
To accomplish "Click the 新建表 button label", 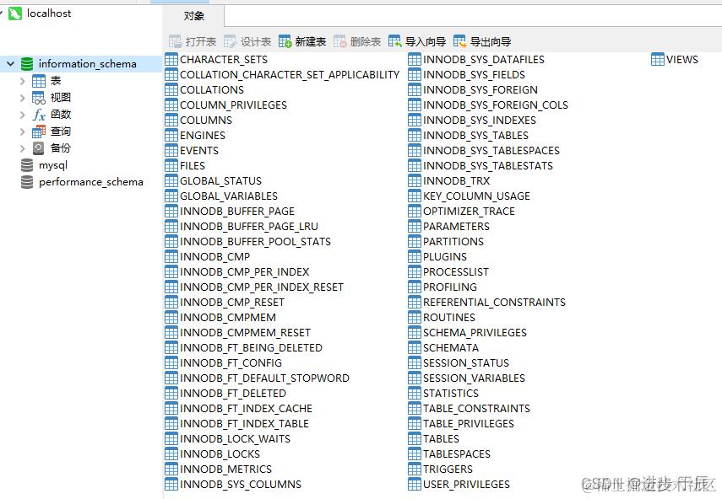I will (311, 42).
